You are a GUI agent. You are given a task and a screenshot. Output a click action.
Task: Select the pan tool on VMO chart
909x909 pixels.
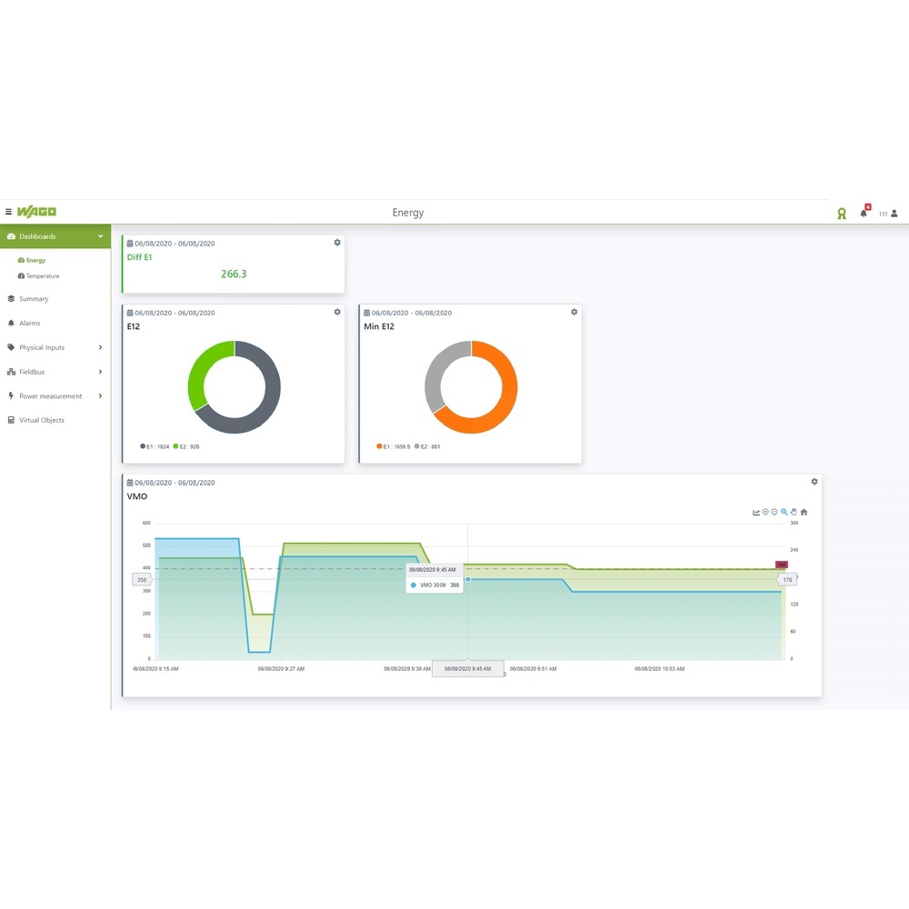[794, 512]
